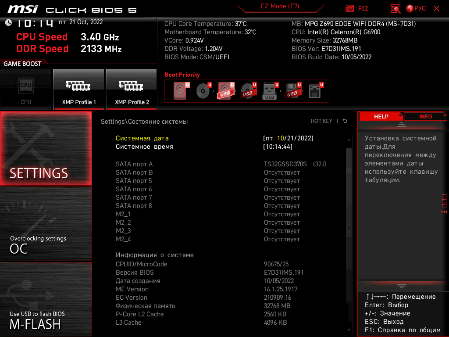Select the SATA порт A row
449x337 pixels.
click(x=221, y=164)
